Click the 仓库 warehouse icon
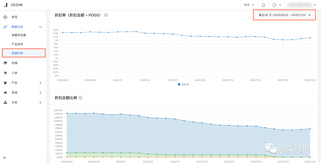 [x=6, y=102]
